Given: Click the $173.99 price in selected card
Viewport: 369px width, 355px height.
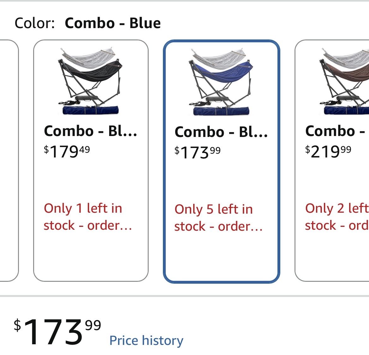Looking at the screenshot, I should tap(198, 153).
